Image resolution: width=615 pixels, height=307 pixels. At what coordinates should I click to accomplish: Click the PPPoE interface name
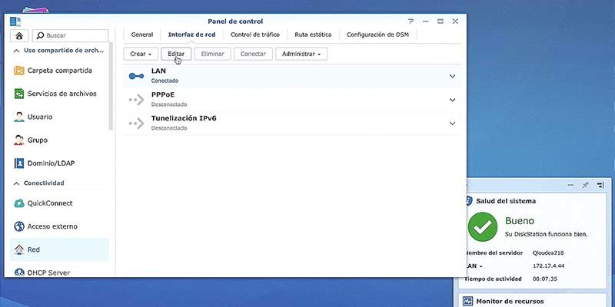[163, 94]
